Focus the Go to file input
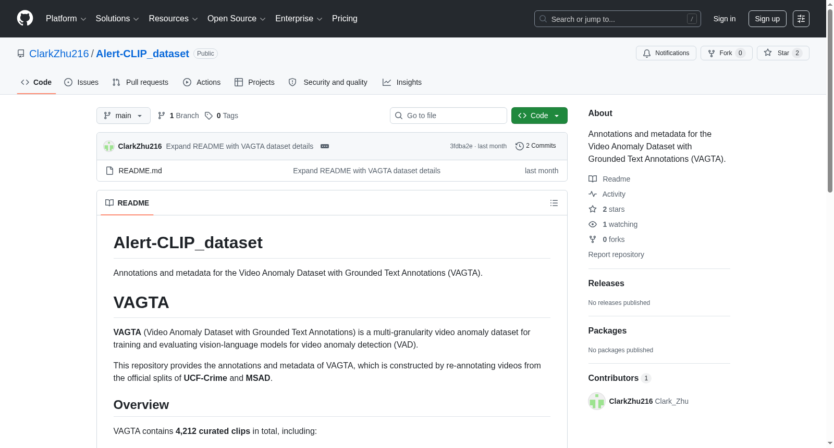 tap(448, 116)
